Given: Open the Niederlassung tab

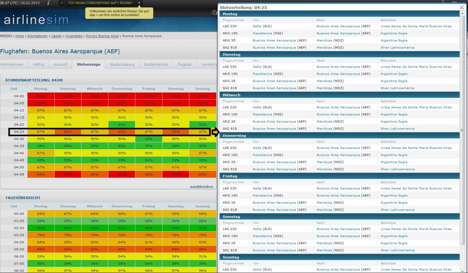Looking at the screenshot, I should point(122,64).
